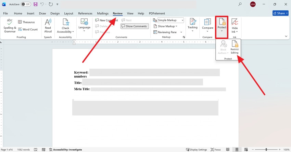The height and width of the screenshot is (152, 291).
Task: Click the Show Comments button
Action: (135, 26)
